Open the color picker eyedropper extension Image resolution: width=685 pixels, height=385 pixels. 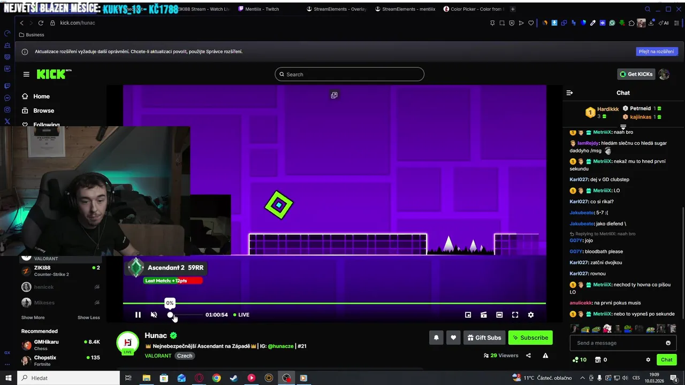[593, 23]
